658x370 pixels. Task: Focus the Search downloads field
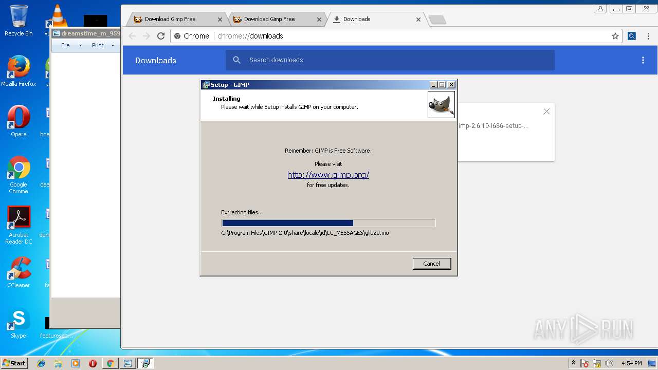(x=390, y=60)
